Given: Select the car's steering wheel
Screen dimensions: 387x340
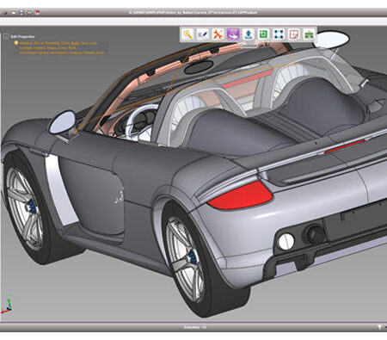Looking at the screenshot, I should [x=139, y=122].
